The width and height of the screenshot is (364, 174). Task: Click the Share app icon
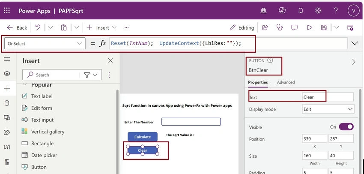(265, 27)
